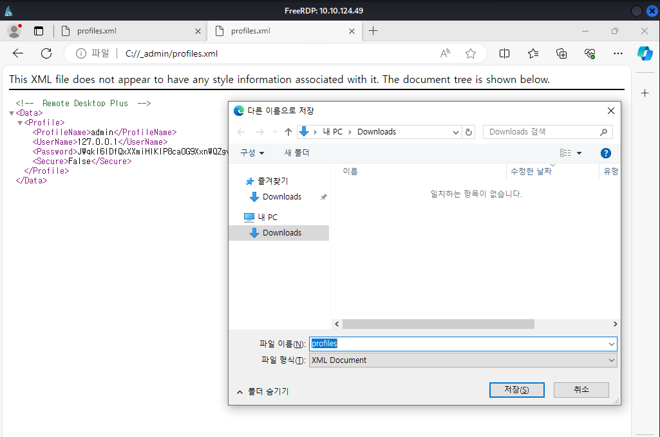
Task: Select 내 PC in the navigation pane
Action: tap(268, 217)
